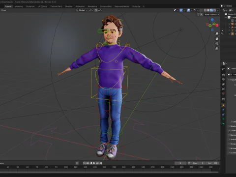Open the Geometry Nodes workspace tab
Image resolution: width=236 pixels, height=177 pixels.
pos(122,6)
